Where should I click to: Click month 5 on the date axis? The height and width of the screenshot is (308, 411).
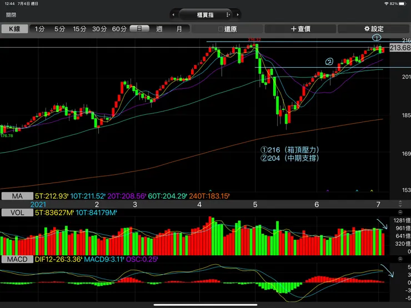coord(255,205)
